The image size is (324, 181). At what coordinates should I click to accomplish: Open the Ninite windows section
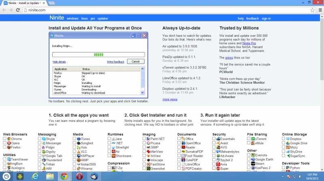tap(72, 19)
